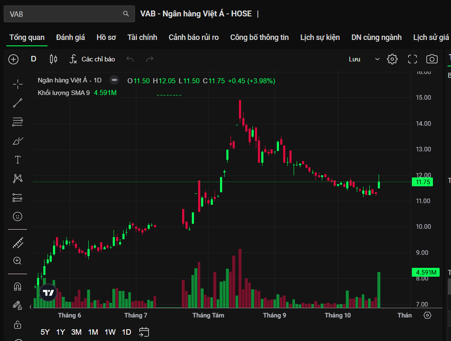
Task: Set chart range to 3M
Action: tap(77, 332)
